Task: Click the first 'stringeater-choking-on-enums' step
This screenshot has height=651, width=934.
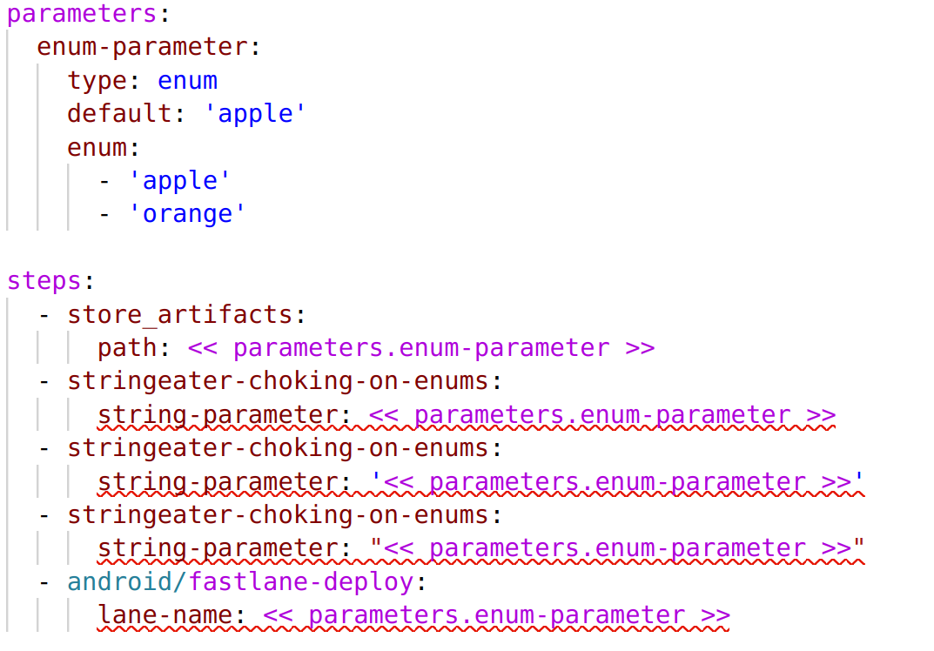Action: 279,381
